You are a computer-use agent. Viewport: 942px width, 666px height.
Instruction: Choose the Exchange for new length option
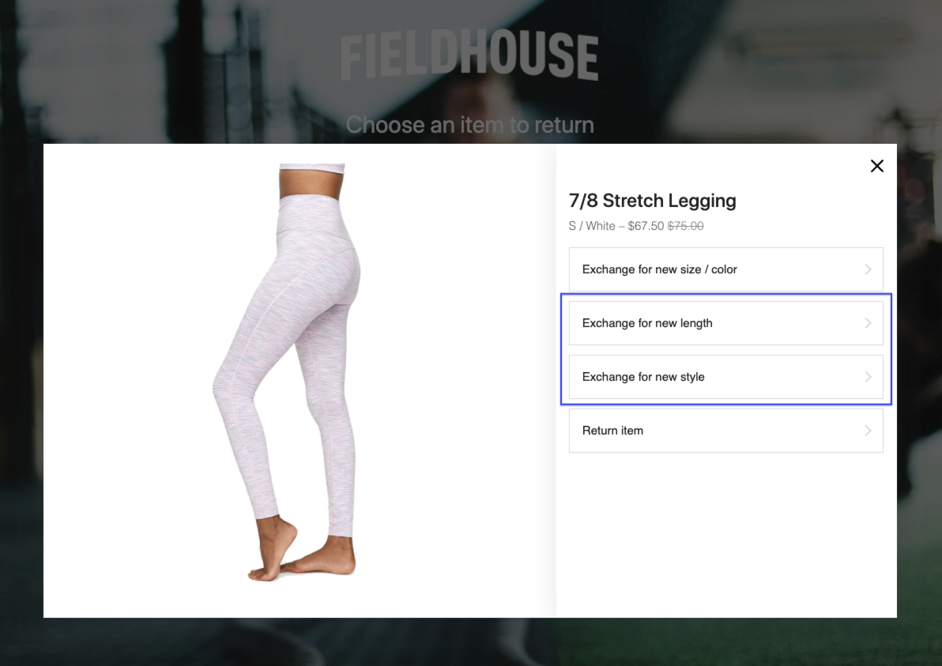(725, 323)
